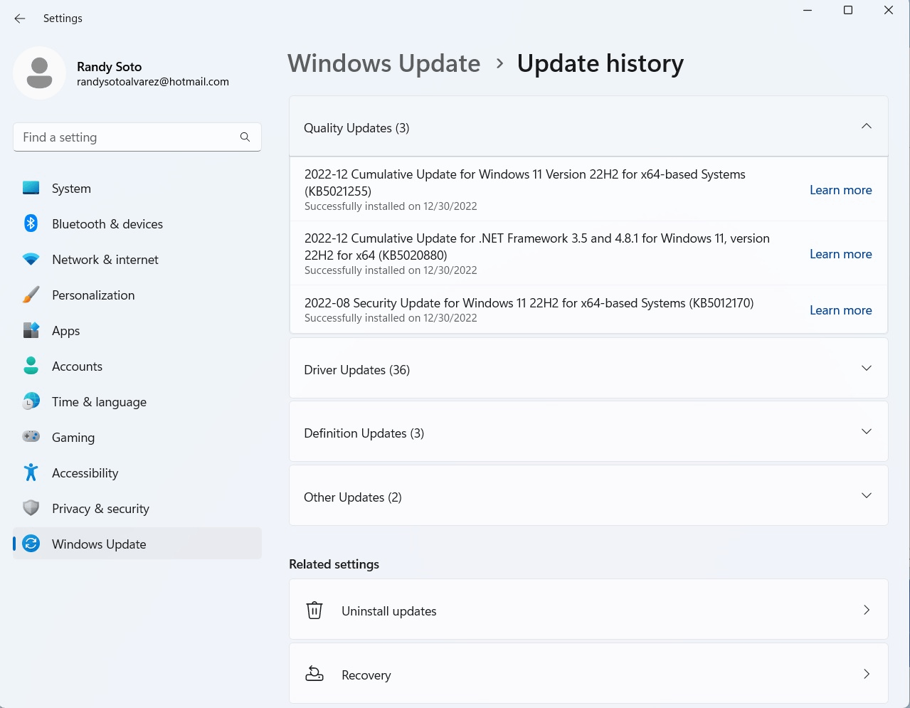Open Time & language from sidebar label
Screen dimensions: 910x708
click(100, 402)
